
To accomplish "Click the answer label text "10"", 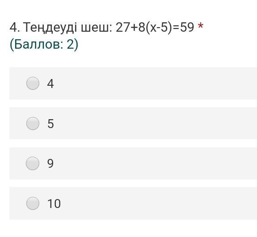I will (54, 204).
